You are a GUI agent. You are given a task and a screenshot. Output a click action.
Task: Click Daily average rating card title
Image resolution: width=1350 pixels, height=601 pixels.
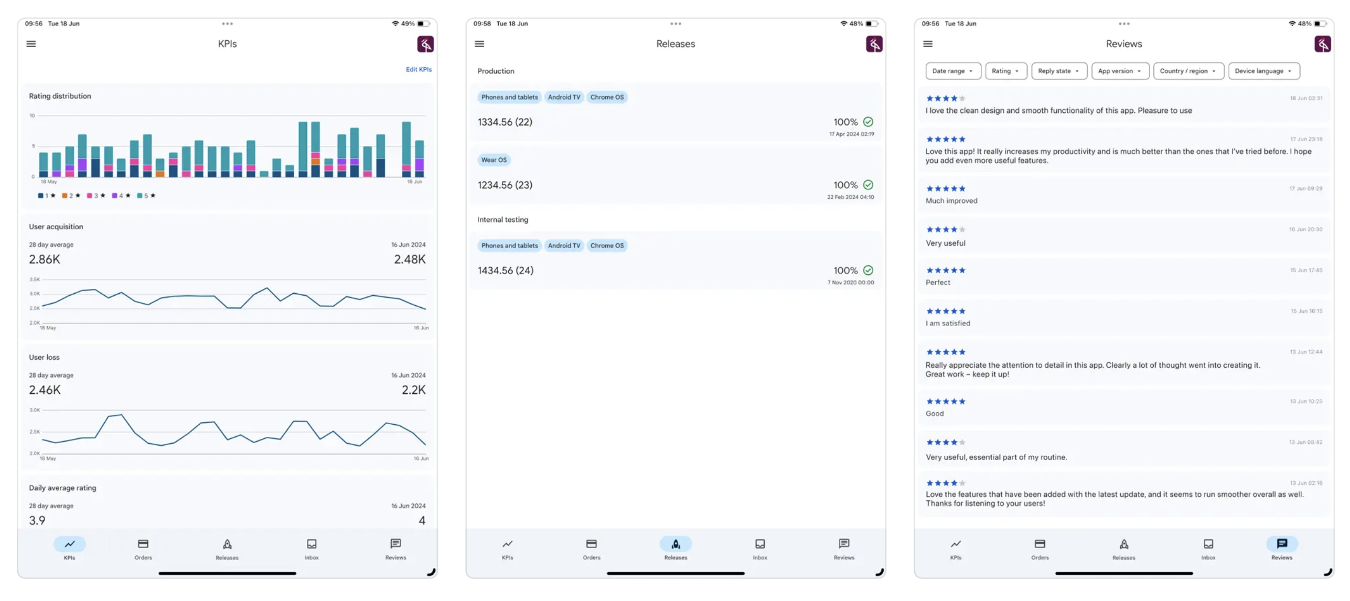(x=62, y=488)
